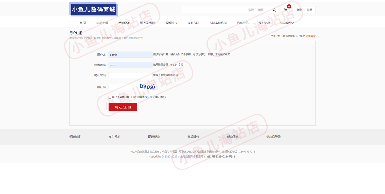Click the 用户注册 heading text
The image size is (385, 194).
pos(76,33)
